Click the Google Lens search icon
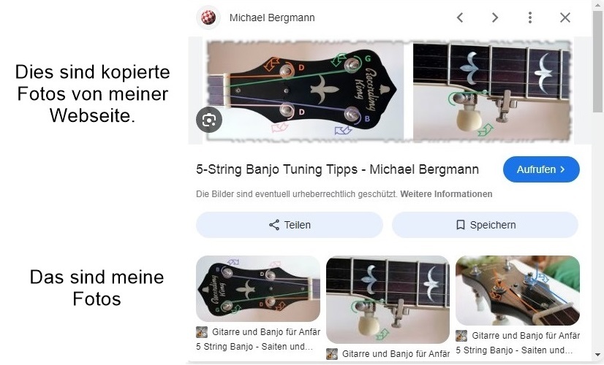 (209, 120)
